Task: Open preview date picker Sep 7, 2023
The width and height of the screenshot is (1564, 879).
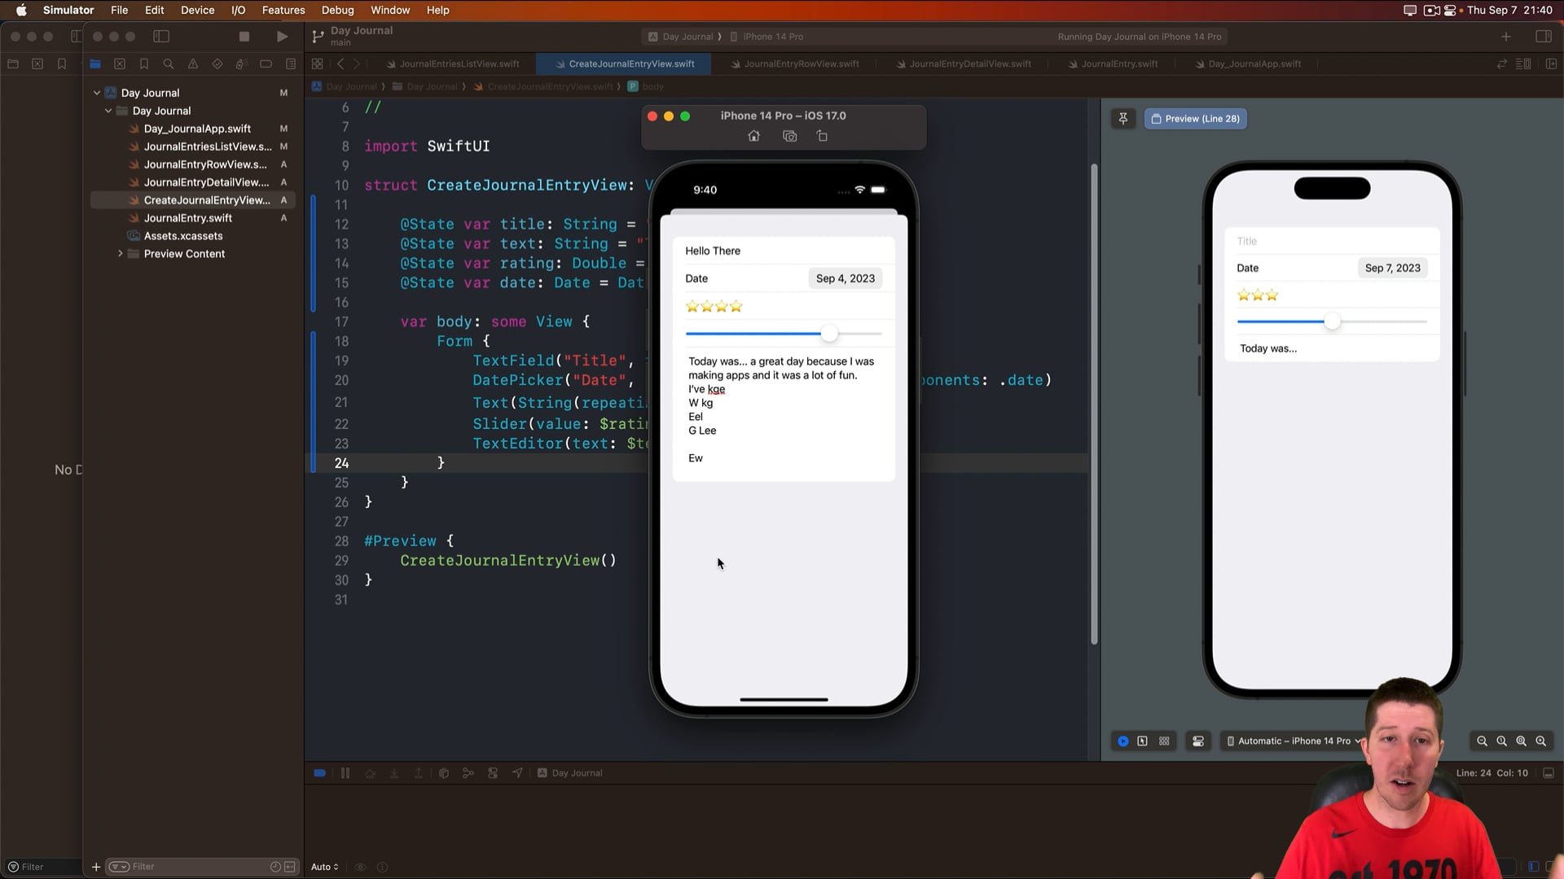Action: point(1392,268)
